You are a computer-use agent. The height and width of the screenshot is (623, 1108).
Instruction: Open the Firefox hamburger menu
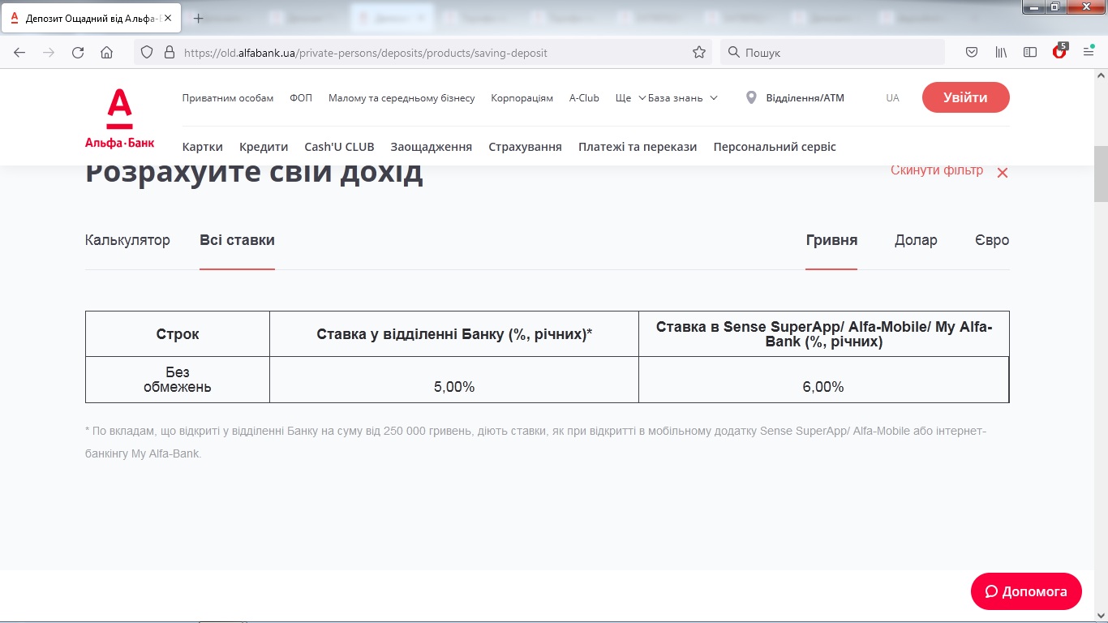pos(1089,52)
